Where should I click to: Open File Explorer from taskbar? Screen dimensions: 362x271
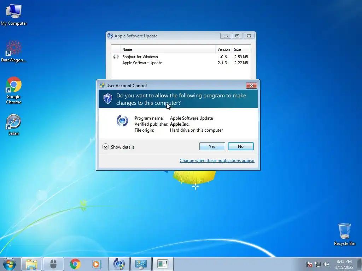tap(31, 264)
